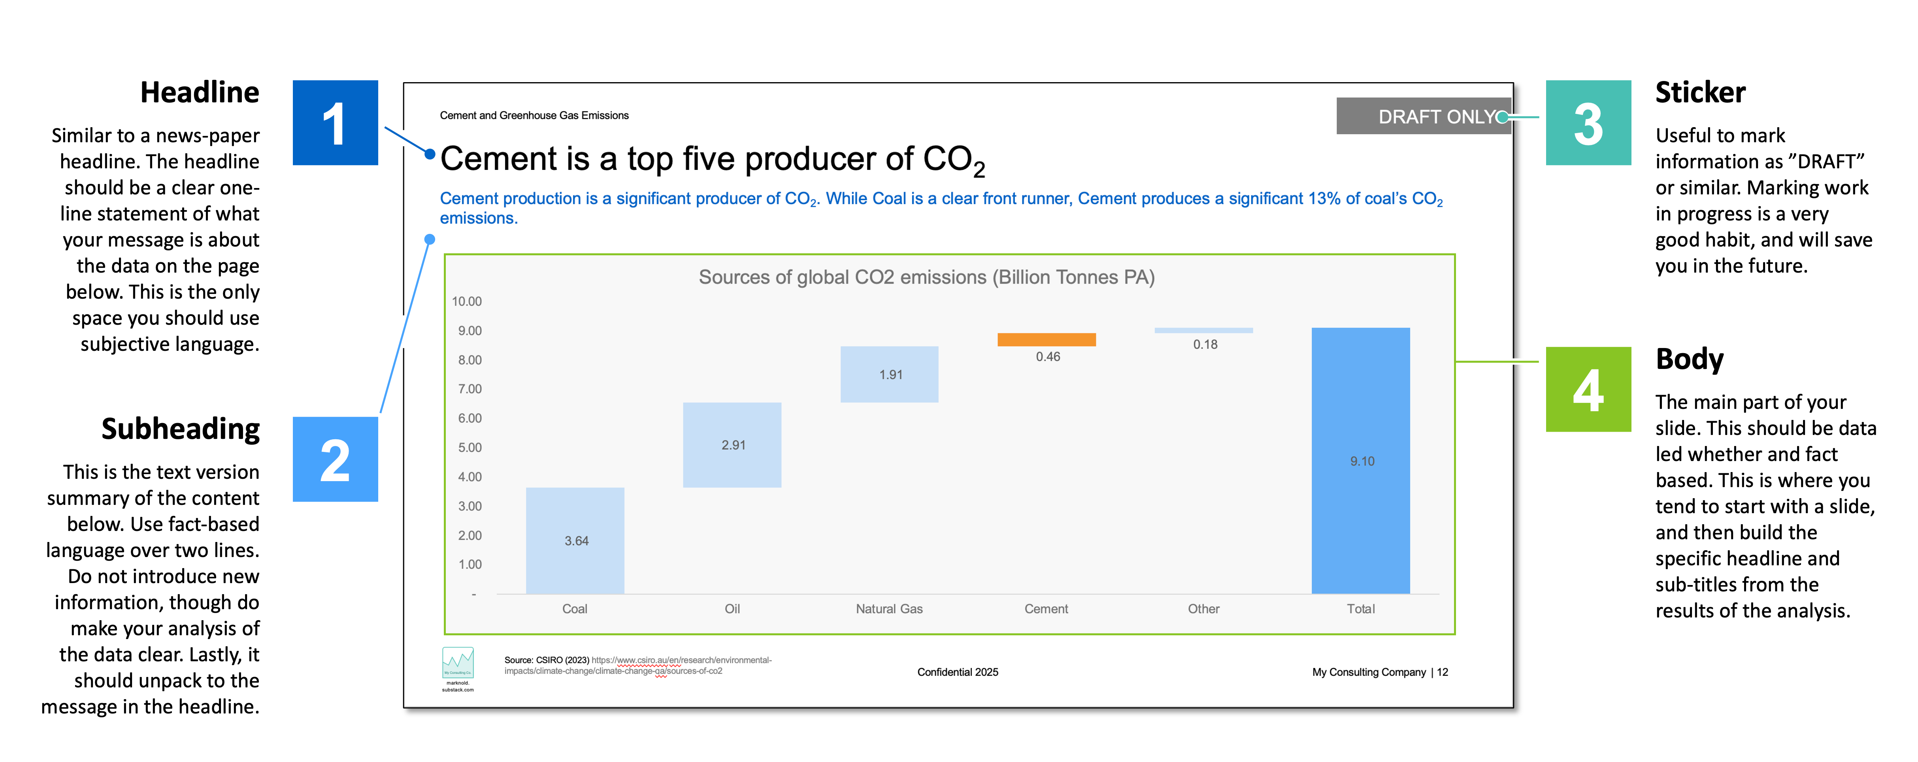Click the Confidential 2025 footer text
The image size is (1918, 762).
pos(958,672)
